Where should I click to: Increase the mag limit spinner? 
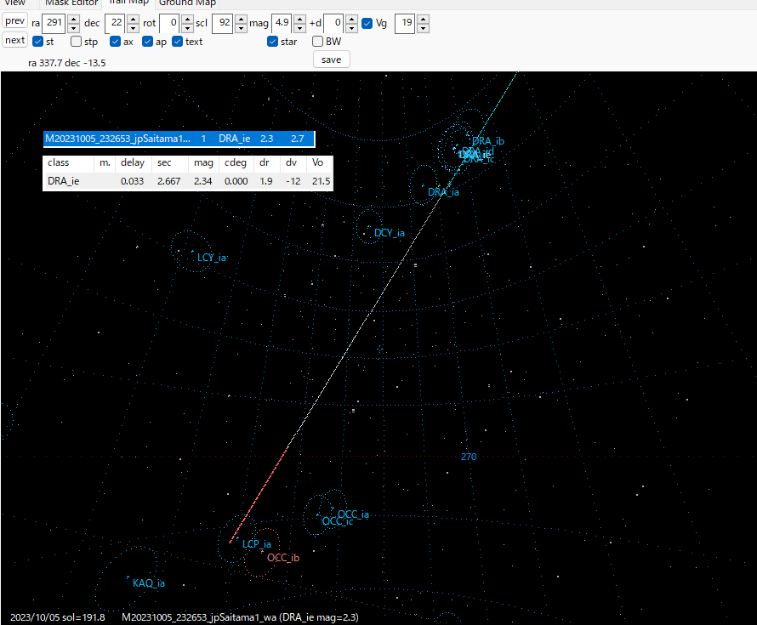click(x=299, y=20)
